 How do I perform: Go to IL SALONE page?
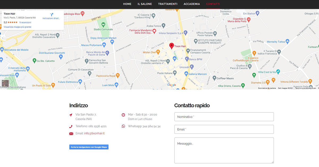click(145, 4)
